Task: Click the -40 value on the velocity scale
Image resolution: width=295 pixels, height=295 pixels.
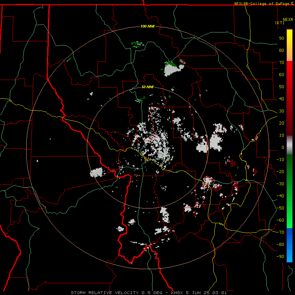Action: 280,196
